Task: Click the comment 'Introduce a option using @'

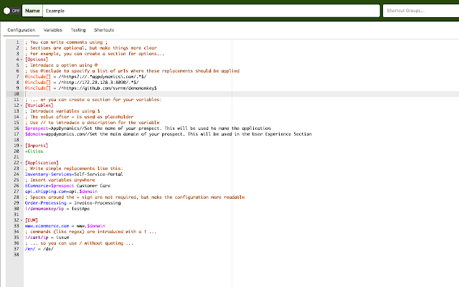Action: [x=61, y=65]
